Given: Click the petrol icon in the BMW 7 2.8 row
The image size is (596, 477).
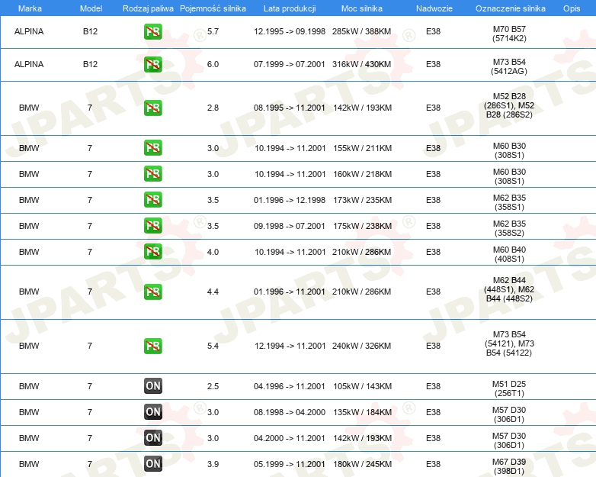Looking at the screenshot, I should [x=152, y=108].
